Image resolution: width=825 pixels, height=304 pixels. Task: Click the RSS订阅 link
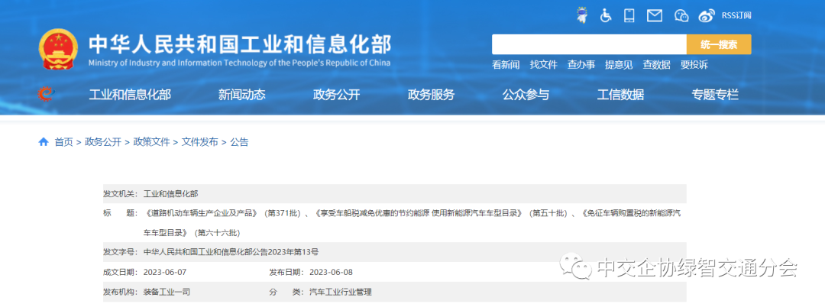click(x=736, y=15)
